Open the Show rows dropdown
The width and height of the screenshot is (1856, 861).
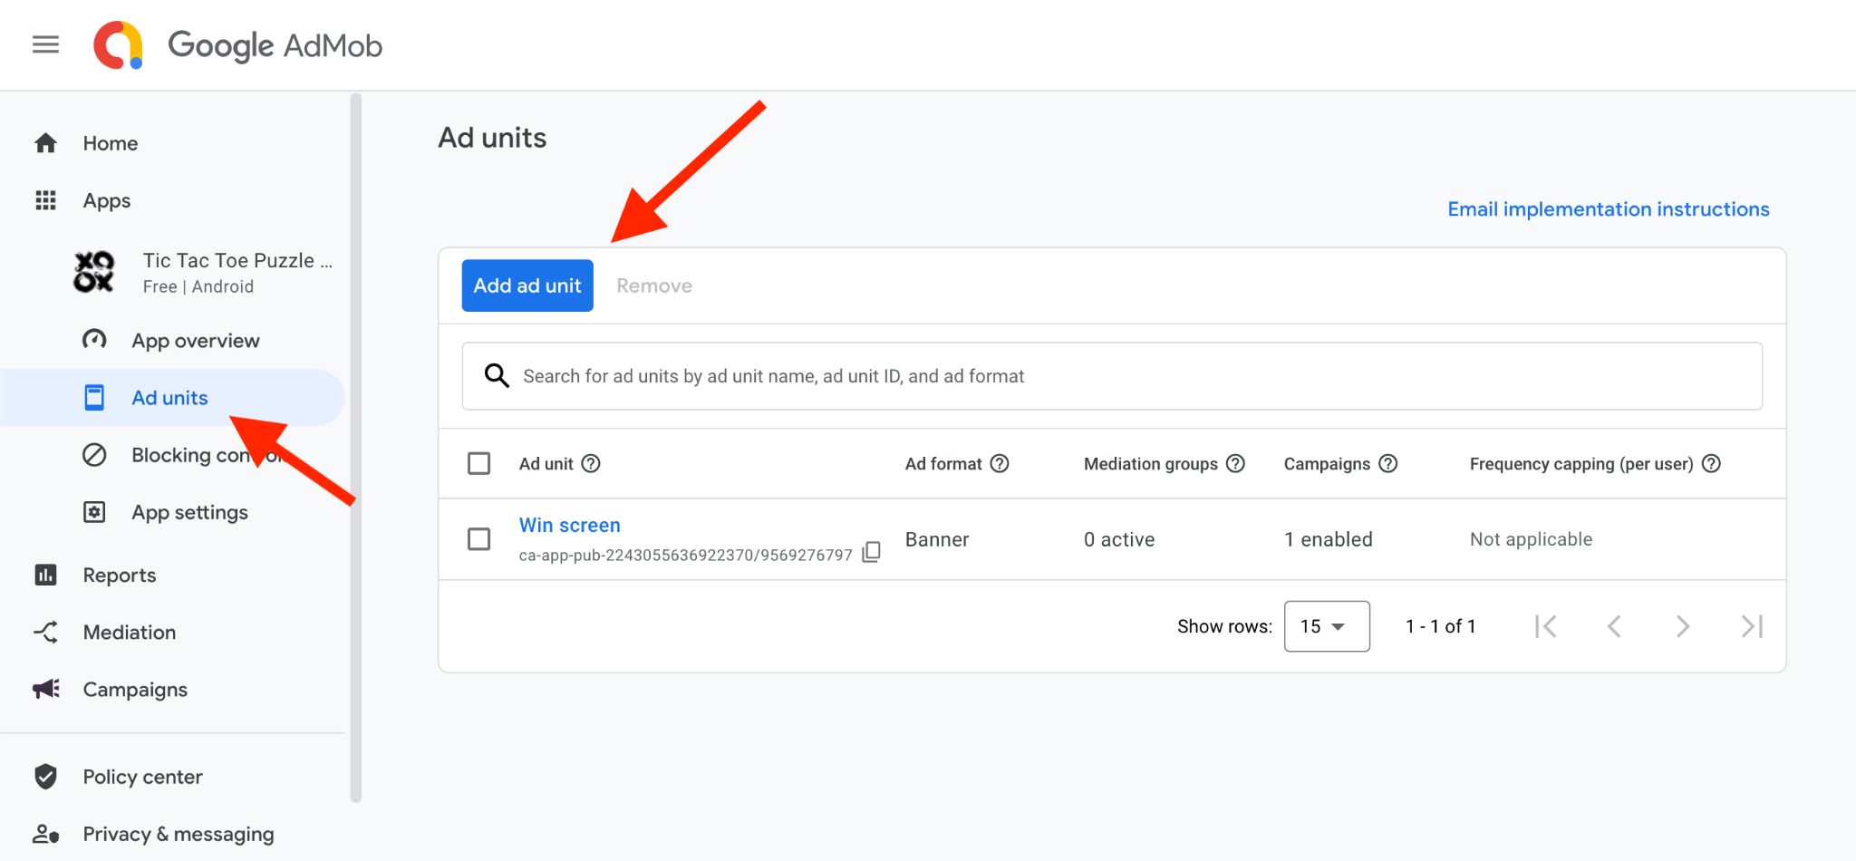point(1326,625)
